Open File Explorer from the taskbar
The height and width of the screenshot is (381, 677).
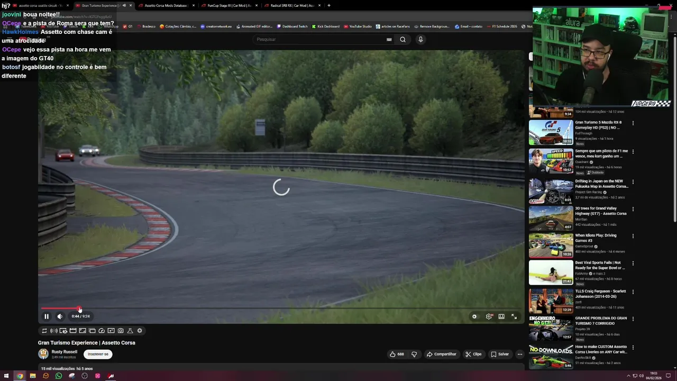[x=33, y=376]
